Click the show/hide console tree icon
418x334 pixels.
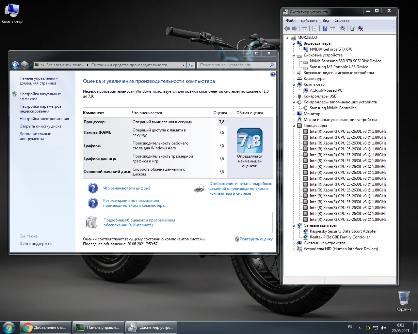[304, 29]
